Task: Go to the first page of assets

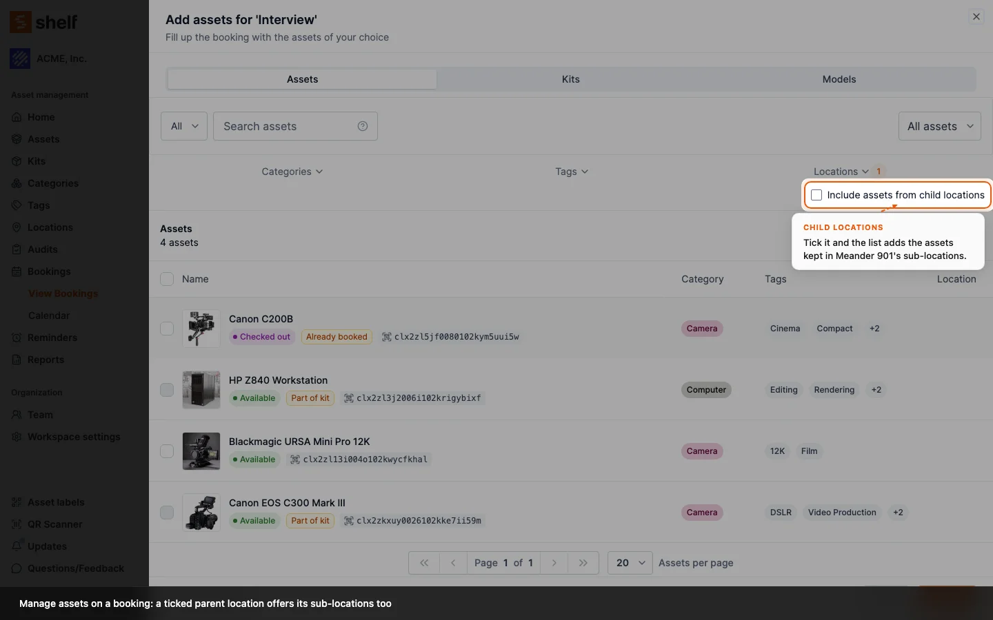Action: 424,563
